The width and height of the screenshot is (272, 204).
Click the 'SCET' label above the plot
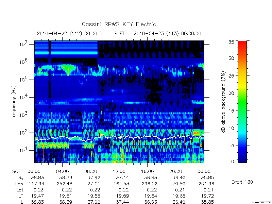point(119,33)
